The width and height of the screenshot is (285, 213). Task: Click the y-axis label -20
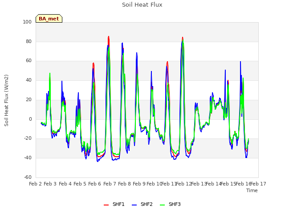coord(28,138)
